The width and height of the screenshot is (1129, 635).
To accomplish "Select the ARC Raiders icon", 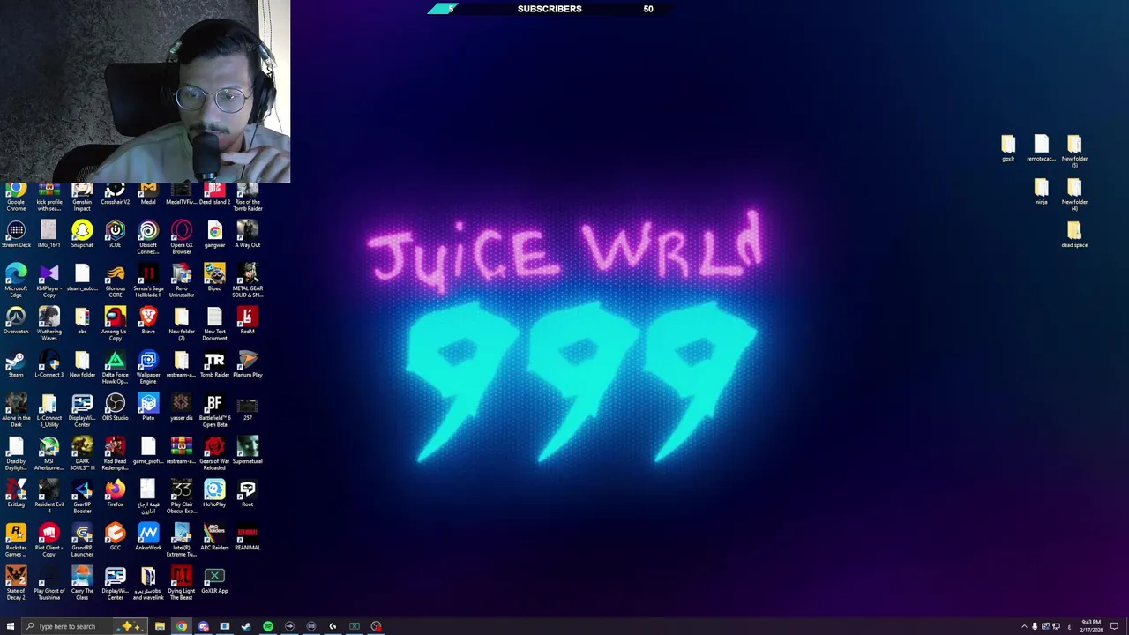I will [214, 537].
